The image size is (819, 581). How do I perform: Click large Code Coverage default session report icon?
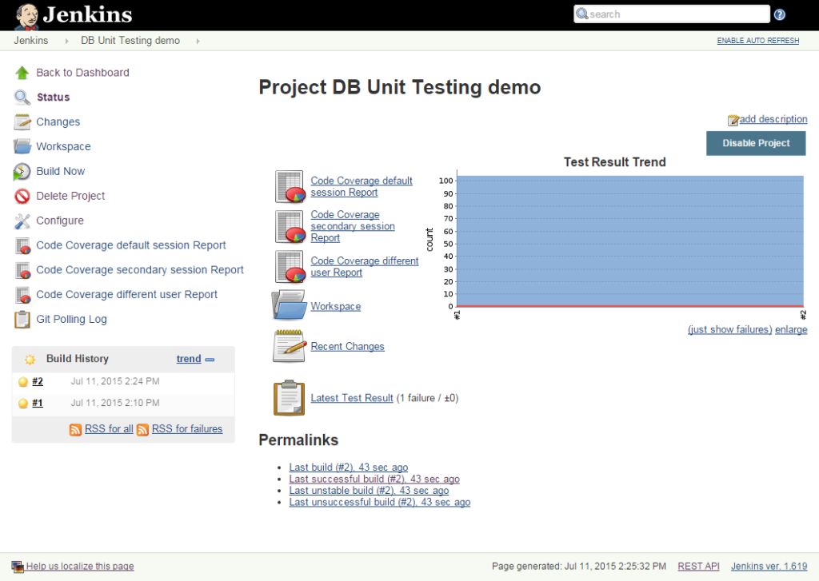290,186
